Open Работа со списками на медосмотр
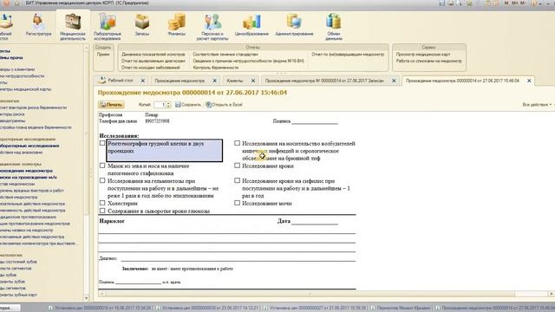 pos(429,61)
